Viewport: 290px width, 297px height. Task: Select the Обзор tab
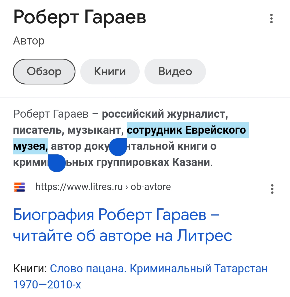point(44,71)
